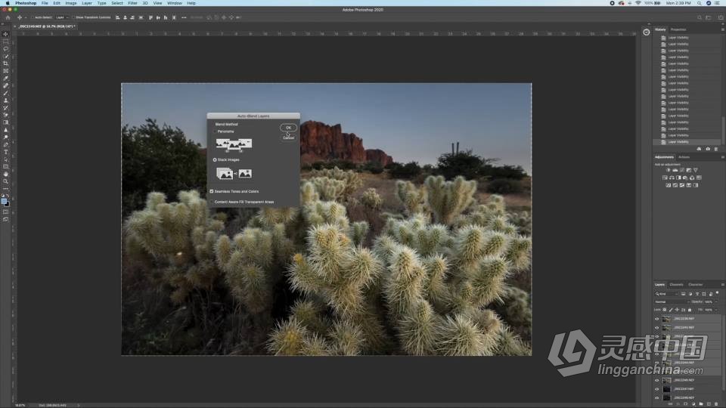The height and width of the screenshot is (408, 726).
Task: Add an Invert adjustment
Action: (668, 185)
